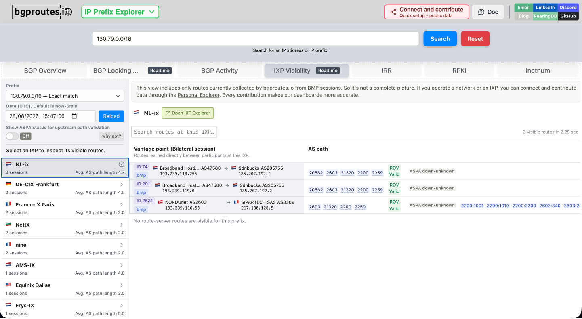This screenshot has width=582, height=319.
Task: Click AS 2259 in the ID 2631 row
Action: pos(360,207)
